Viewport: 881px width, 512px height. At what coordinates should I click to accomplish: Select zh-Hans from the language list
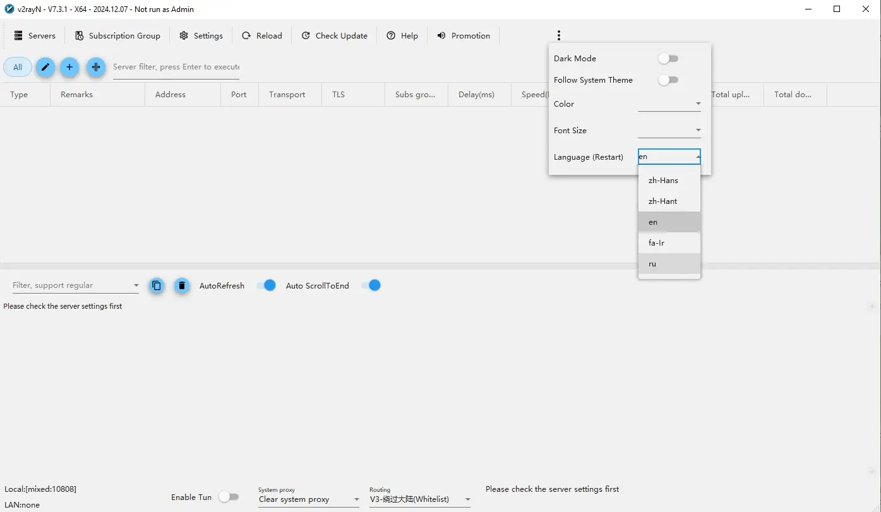click(663, 181)
